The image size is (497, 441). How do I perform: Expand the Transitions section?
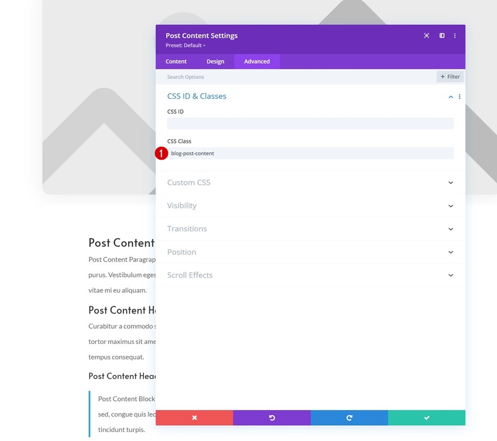[310, 228]
